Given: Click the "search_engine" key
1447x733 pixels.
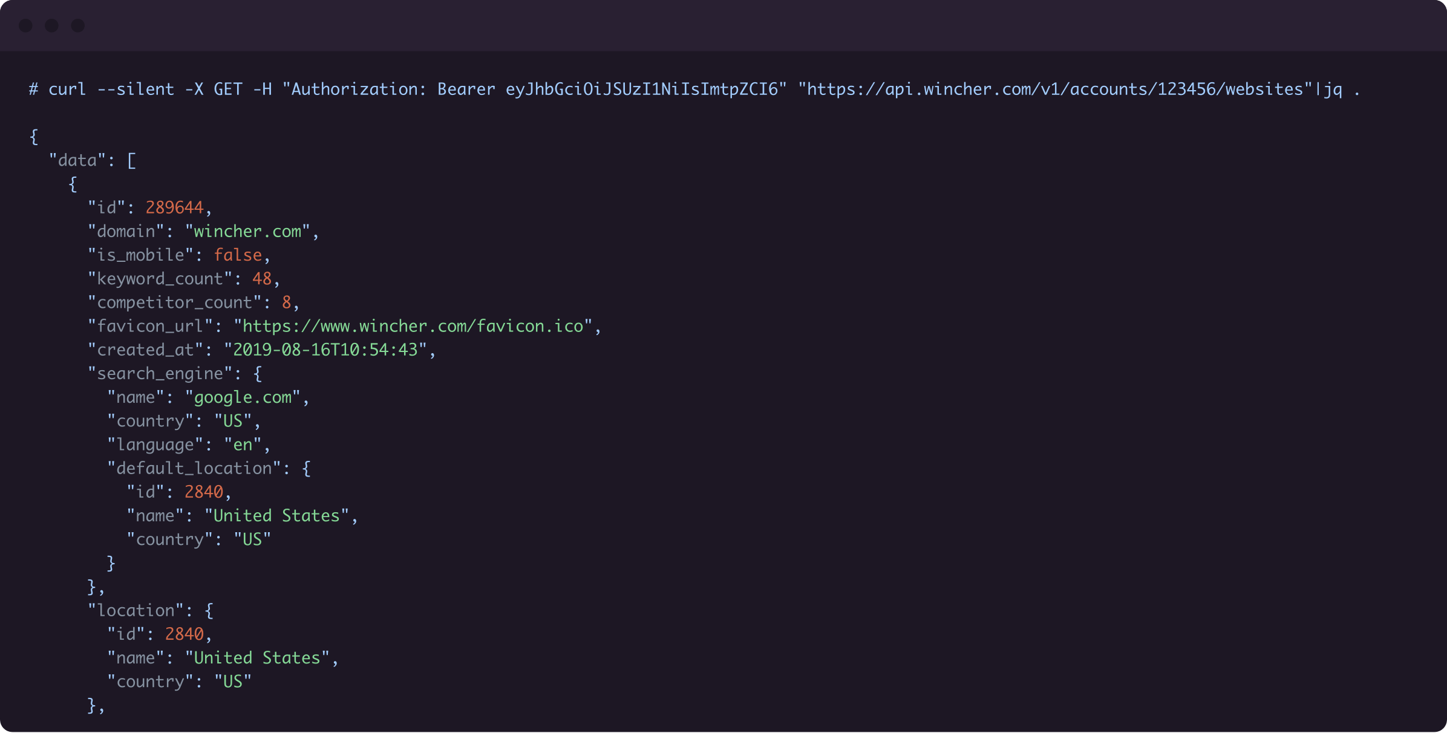Looking at the screenshot, I should (160, 374).
